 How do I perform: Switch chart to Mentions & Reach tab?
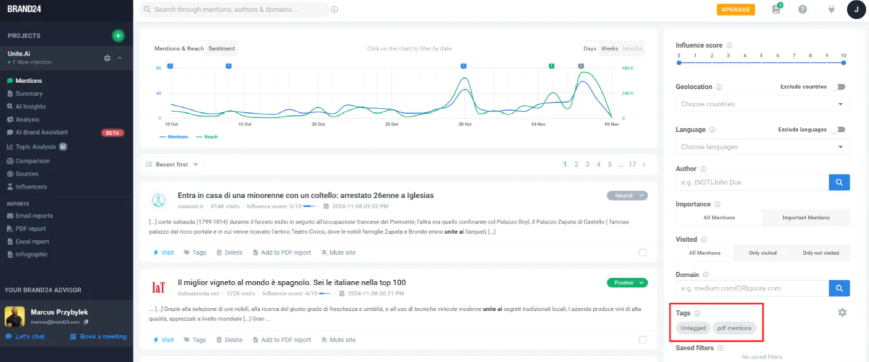click(179, 49)
